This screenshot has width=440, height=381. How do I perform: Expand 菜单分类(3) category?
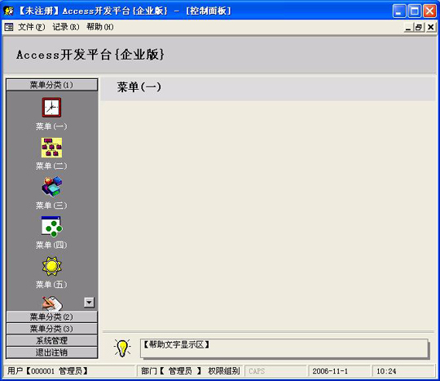[52, 329]
